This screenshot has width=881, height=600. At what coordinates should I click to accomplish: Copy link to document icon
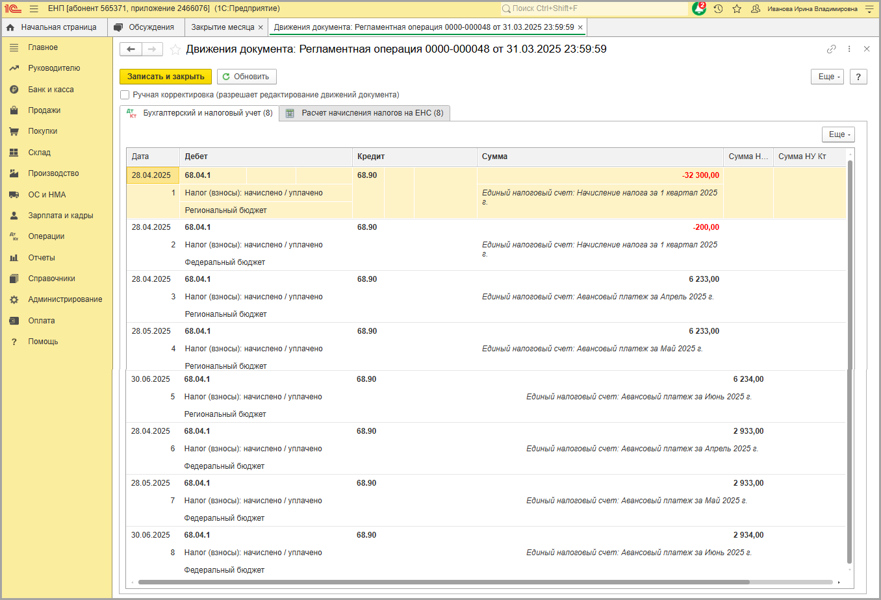click(x=831, y=49)
